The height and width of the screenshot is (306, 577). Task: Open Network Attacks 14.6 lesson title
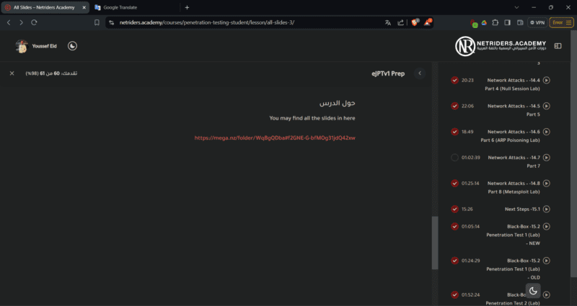[x=511, y=135]
